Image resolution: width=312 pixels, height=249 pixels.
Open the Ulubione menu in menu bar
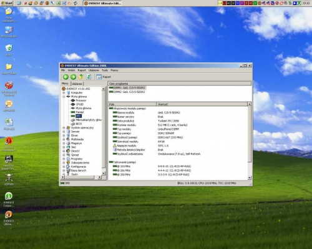[94, 71]
